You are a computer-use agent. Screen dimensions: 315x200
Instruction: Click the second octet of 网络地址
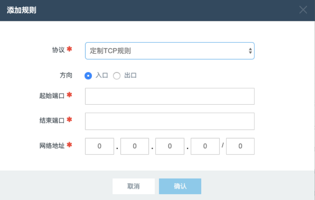pyautogui.click(x=135, y=146)
